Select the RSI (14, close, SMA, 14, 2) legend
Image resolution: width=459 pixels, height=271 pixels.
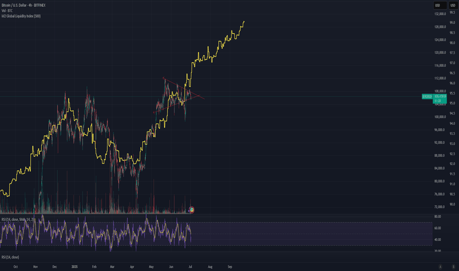coord(18,219)
